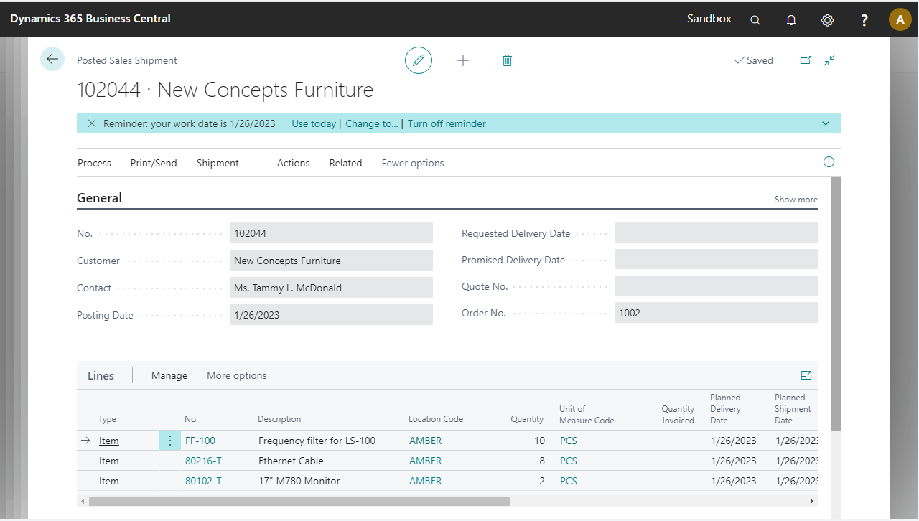The image size is (919, 521).
Task: Click the Unit of Measure Code header
Action: tap(587, 415)
